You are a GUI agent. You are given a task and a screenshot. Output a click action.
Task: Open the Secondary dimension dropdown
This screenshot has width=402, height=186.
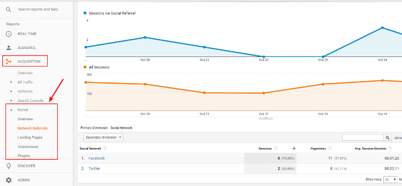[104, 137]
